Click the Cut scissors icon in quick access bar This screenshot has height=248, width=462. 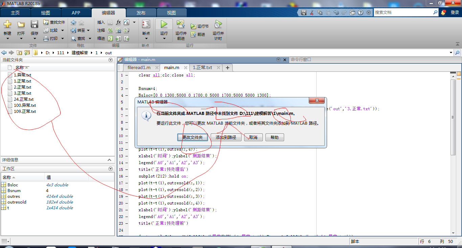coord(311,12)
